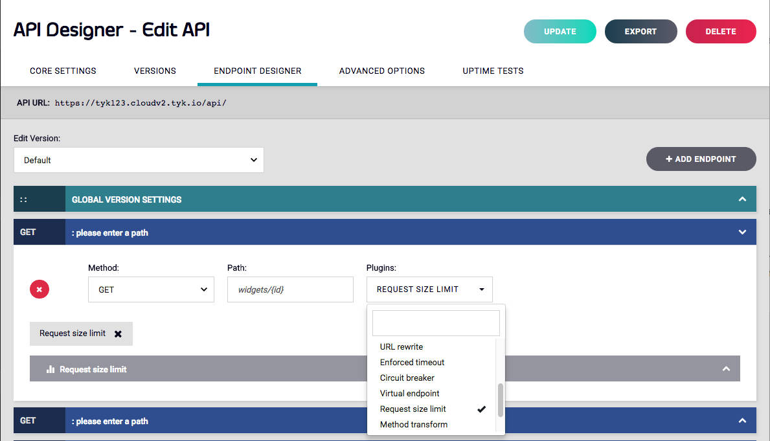Open the Edit Version dropdown
Screen dimensions: 770x441
click(x=139, y=160)
